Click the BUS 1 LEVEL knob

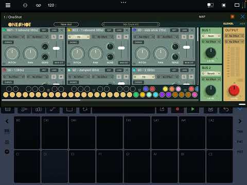tap(211, 52)
